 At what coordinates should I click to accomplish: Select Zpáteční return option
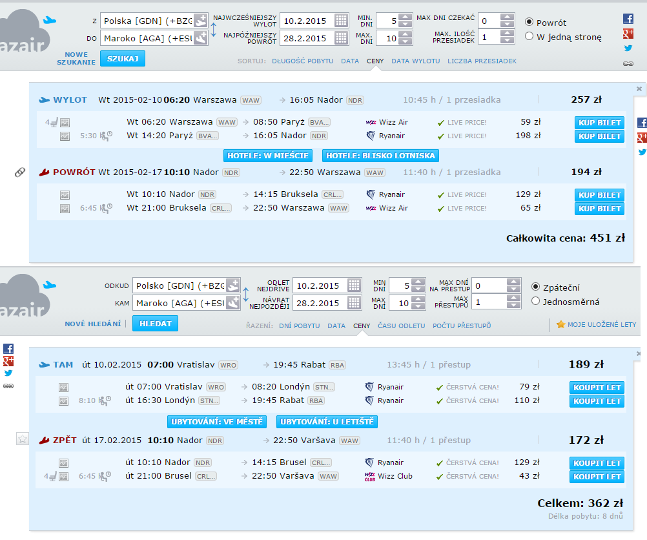point(535,287)
